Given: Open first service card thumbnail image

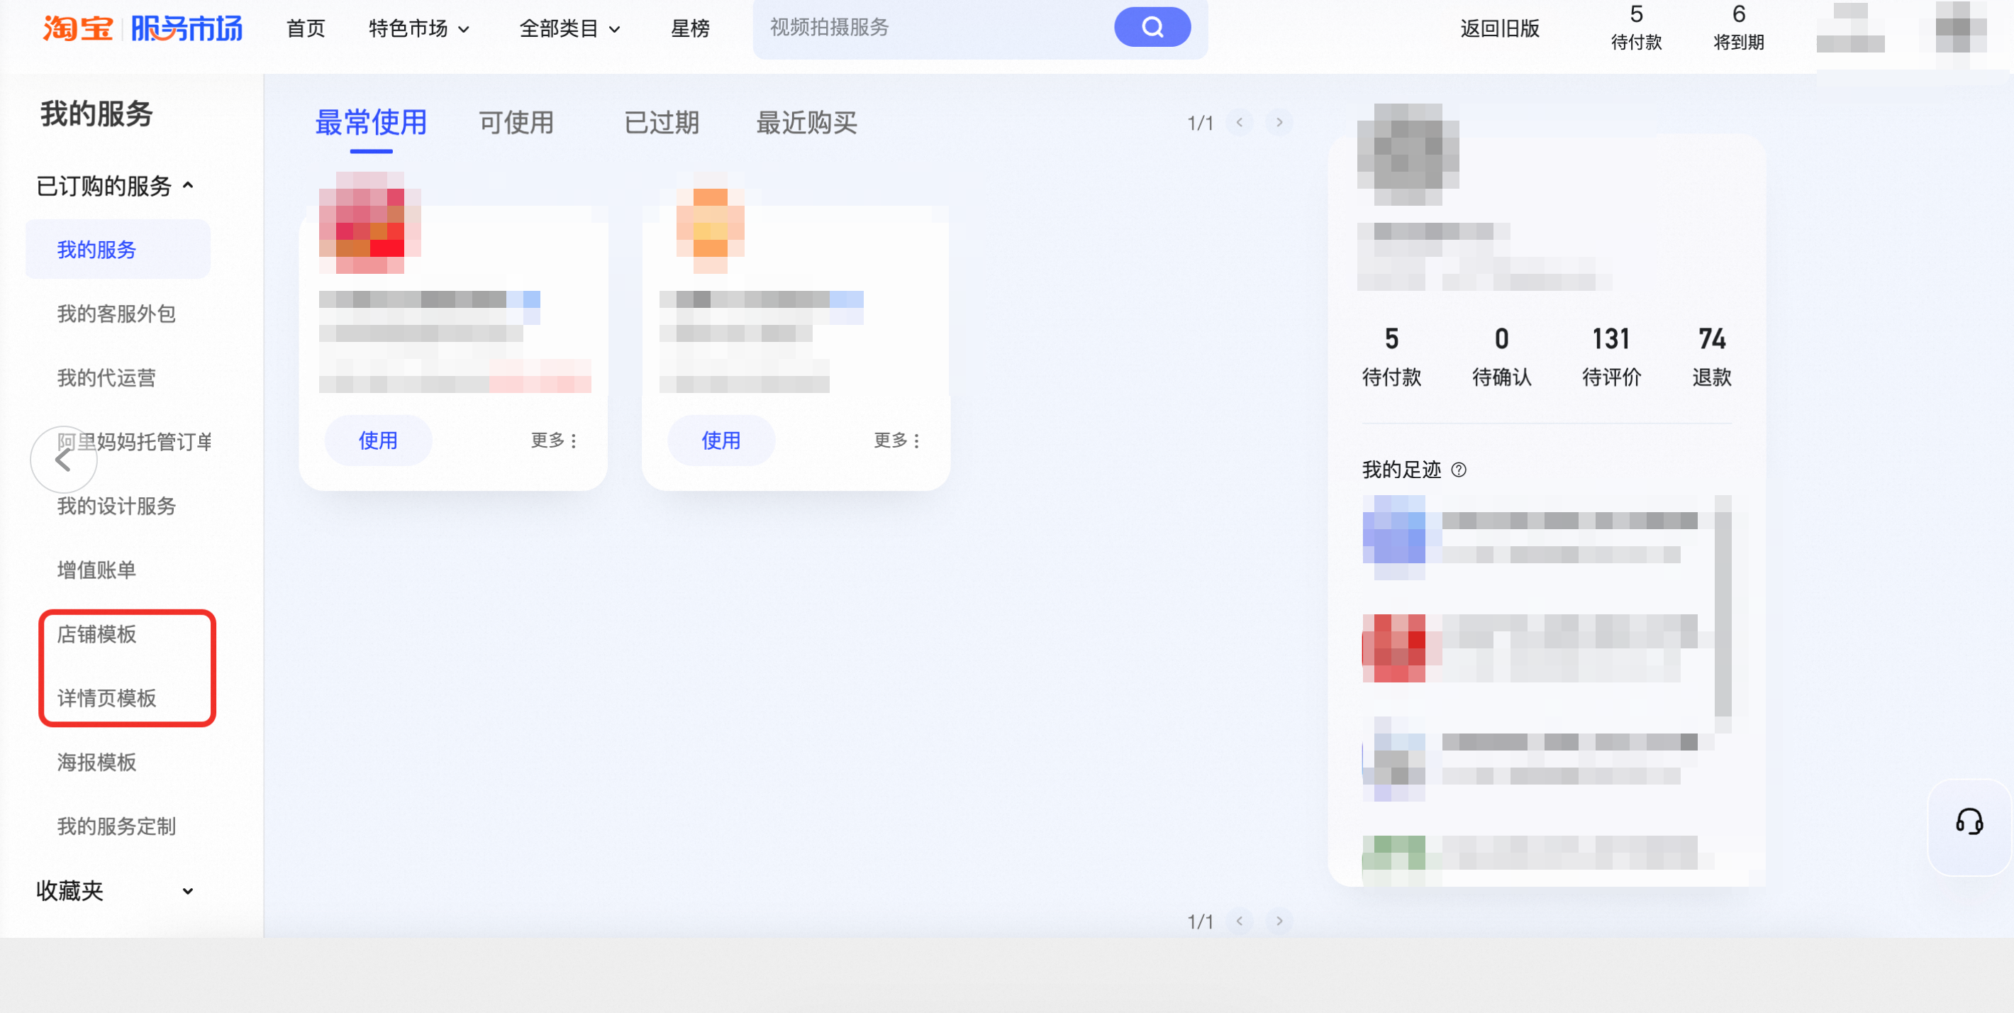Looking at the screenshot, I should coord(369,222).
